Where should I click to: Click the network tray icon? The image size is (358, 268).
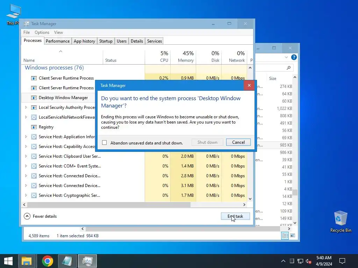300,261
